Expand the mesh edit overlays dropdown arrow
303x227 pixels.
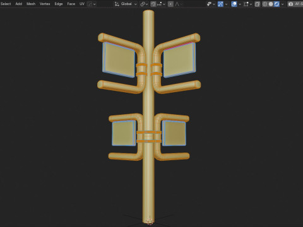click(251, 4)
